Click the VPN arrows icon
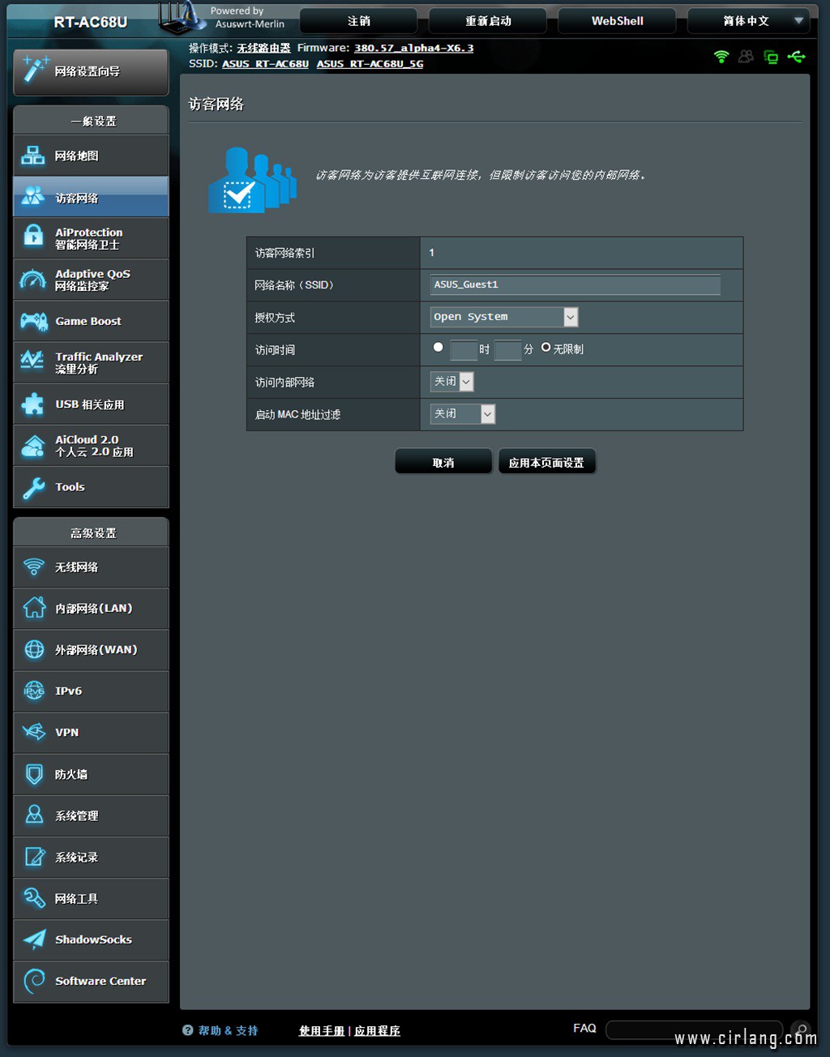830x1057 pixels. pos(34,732)
